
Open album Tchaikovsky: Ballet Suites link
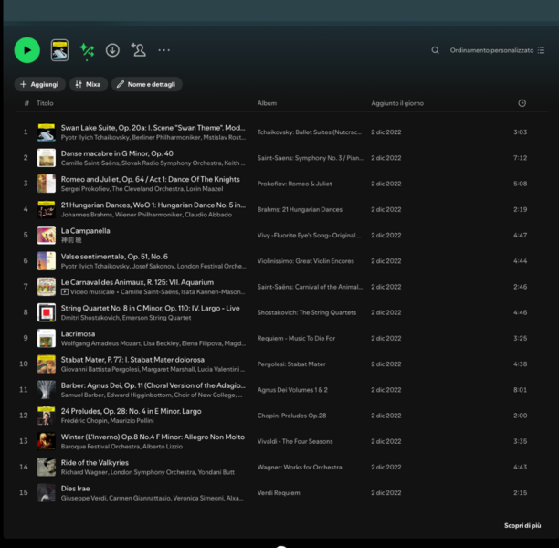click(309, 132)
